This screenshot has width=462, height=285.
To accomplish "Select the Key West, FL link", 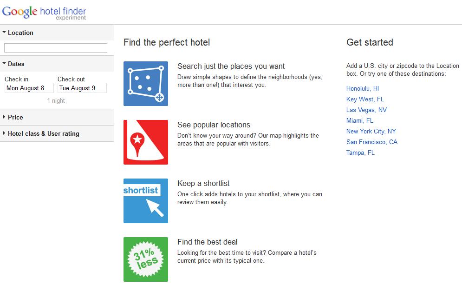I will [x=365, y=99].
